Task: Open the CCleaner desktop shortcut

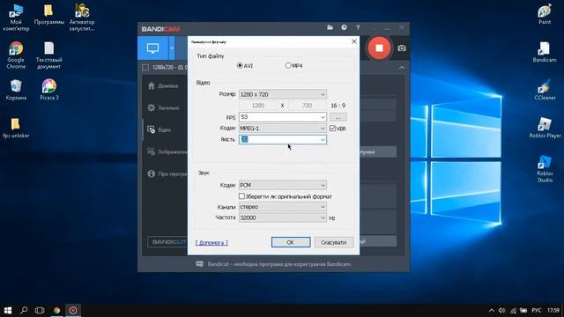Action: coord(545,90)
